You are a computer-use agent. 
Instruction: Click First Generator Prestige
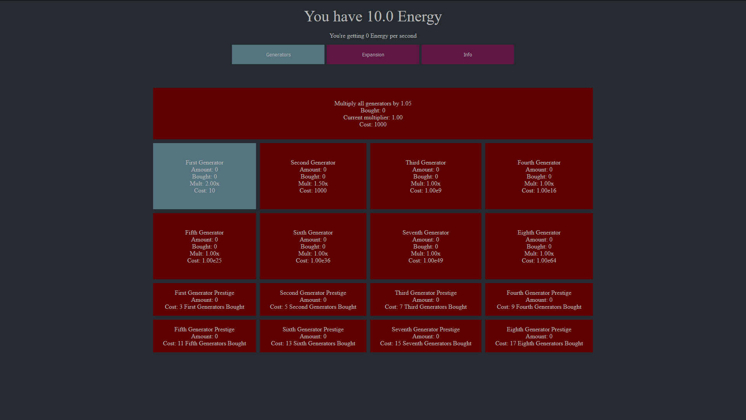[x=204, y=299]
